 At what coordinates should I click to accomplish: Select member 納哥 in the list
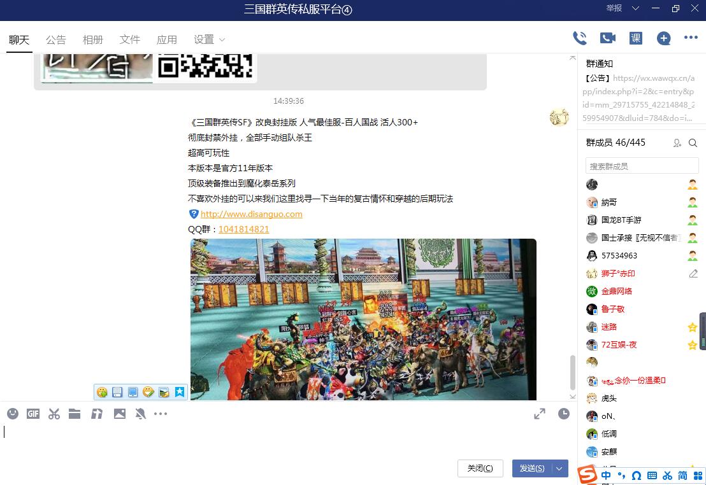coord(641,202)
